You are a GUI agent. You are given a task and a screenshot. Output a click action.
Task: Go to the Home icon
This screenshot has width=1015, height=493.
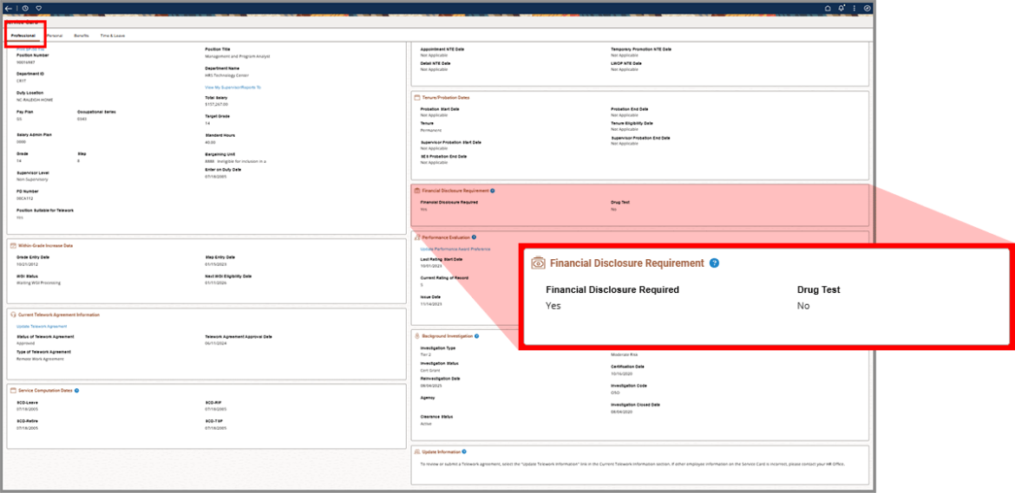point(828,9)
